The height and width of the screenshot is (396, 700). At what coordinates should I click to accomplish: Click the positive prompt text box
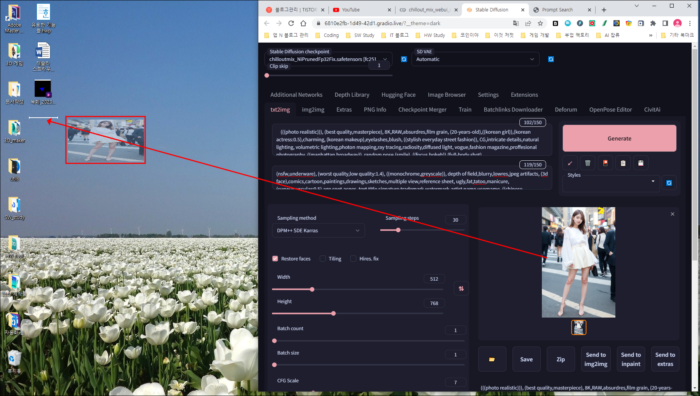[412, 140]
